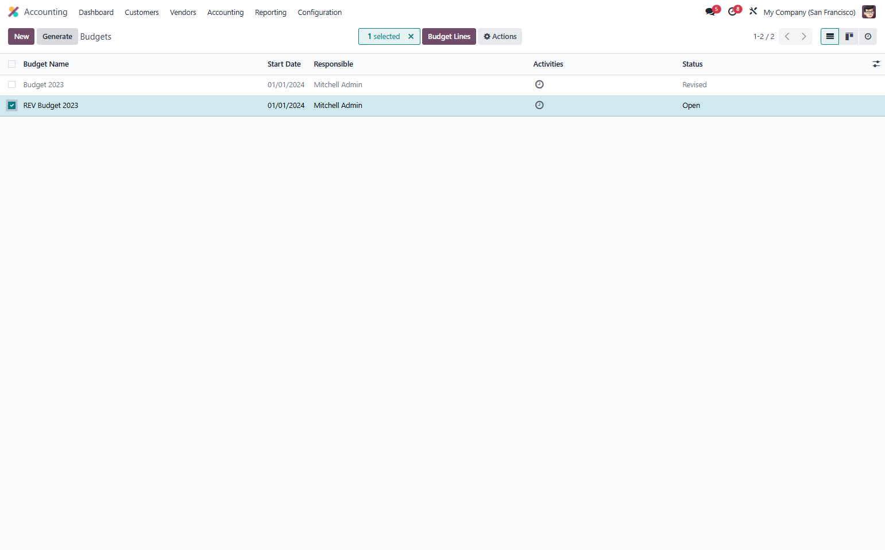Open the developer tools wrench icon

tap(753, 11)
